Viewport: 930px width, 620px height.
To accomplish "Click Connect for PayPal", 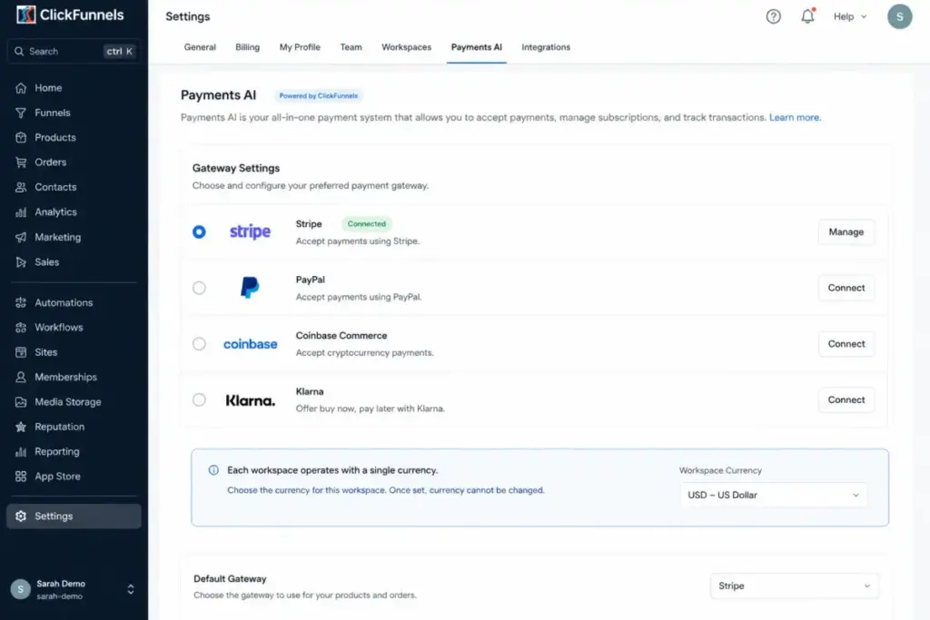I will coord(846,288).
